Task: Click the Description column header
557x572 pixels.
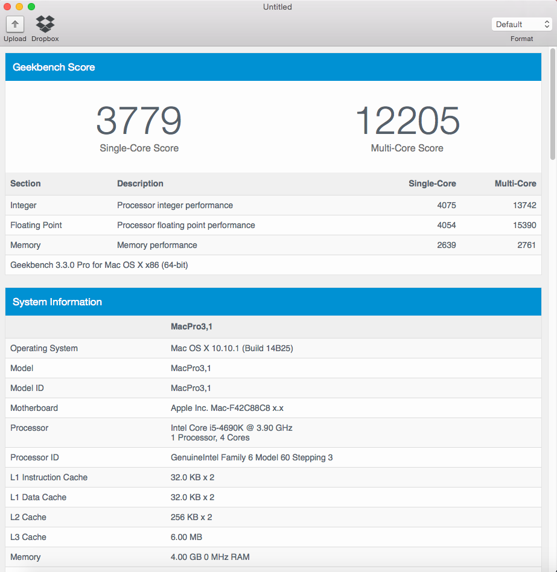Action: tap(140, 183)
